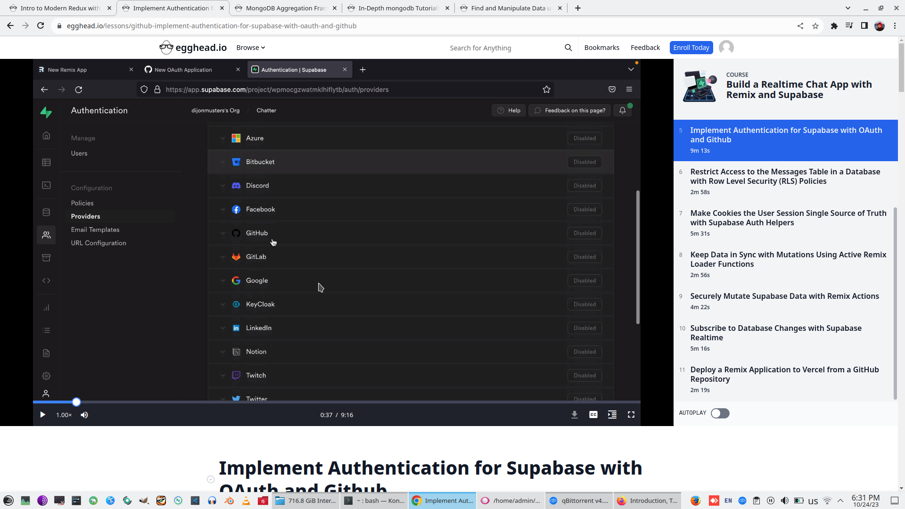
Task: Enter fullscreen video mode
Action: click(631, 415)
